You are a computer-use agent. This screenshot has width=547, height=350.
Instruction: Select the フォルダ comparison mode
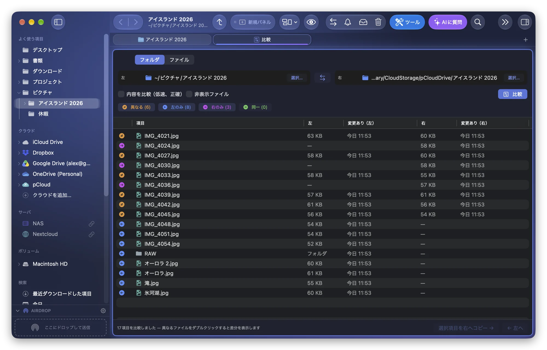click(x=150, y=60)
